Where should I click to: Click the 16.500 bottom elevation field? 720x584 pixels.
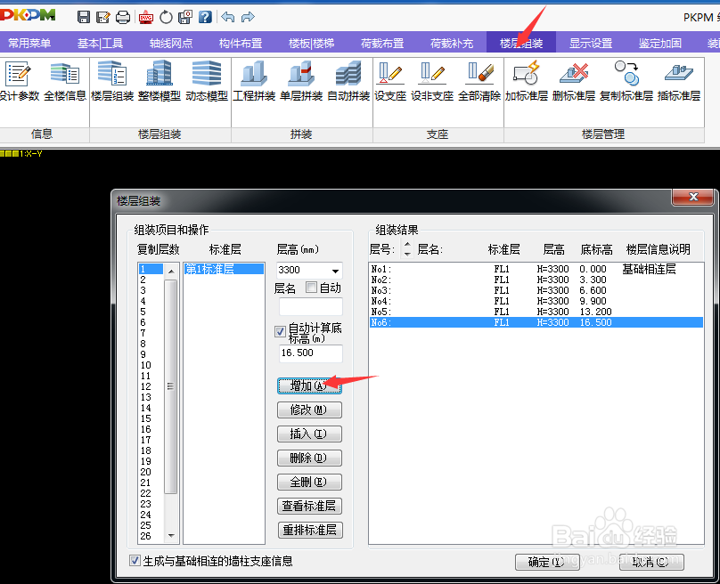click(x=311, y=353)
